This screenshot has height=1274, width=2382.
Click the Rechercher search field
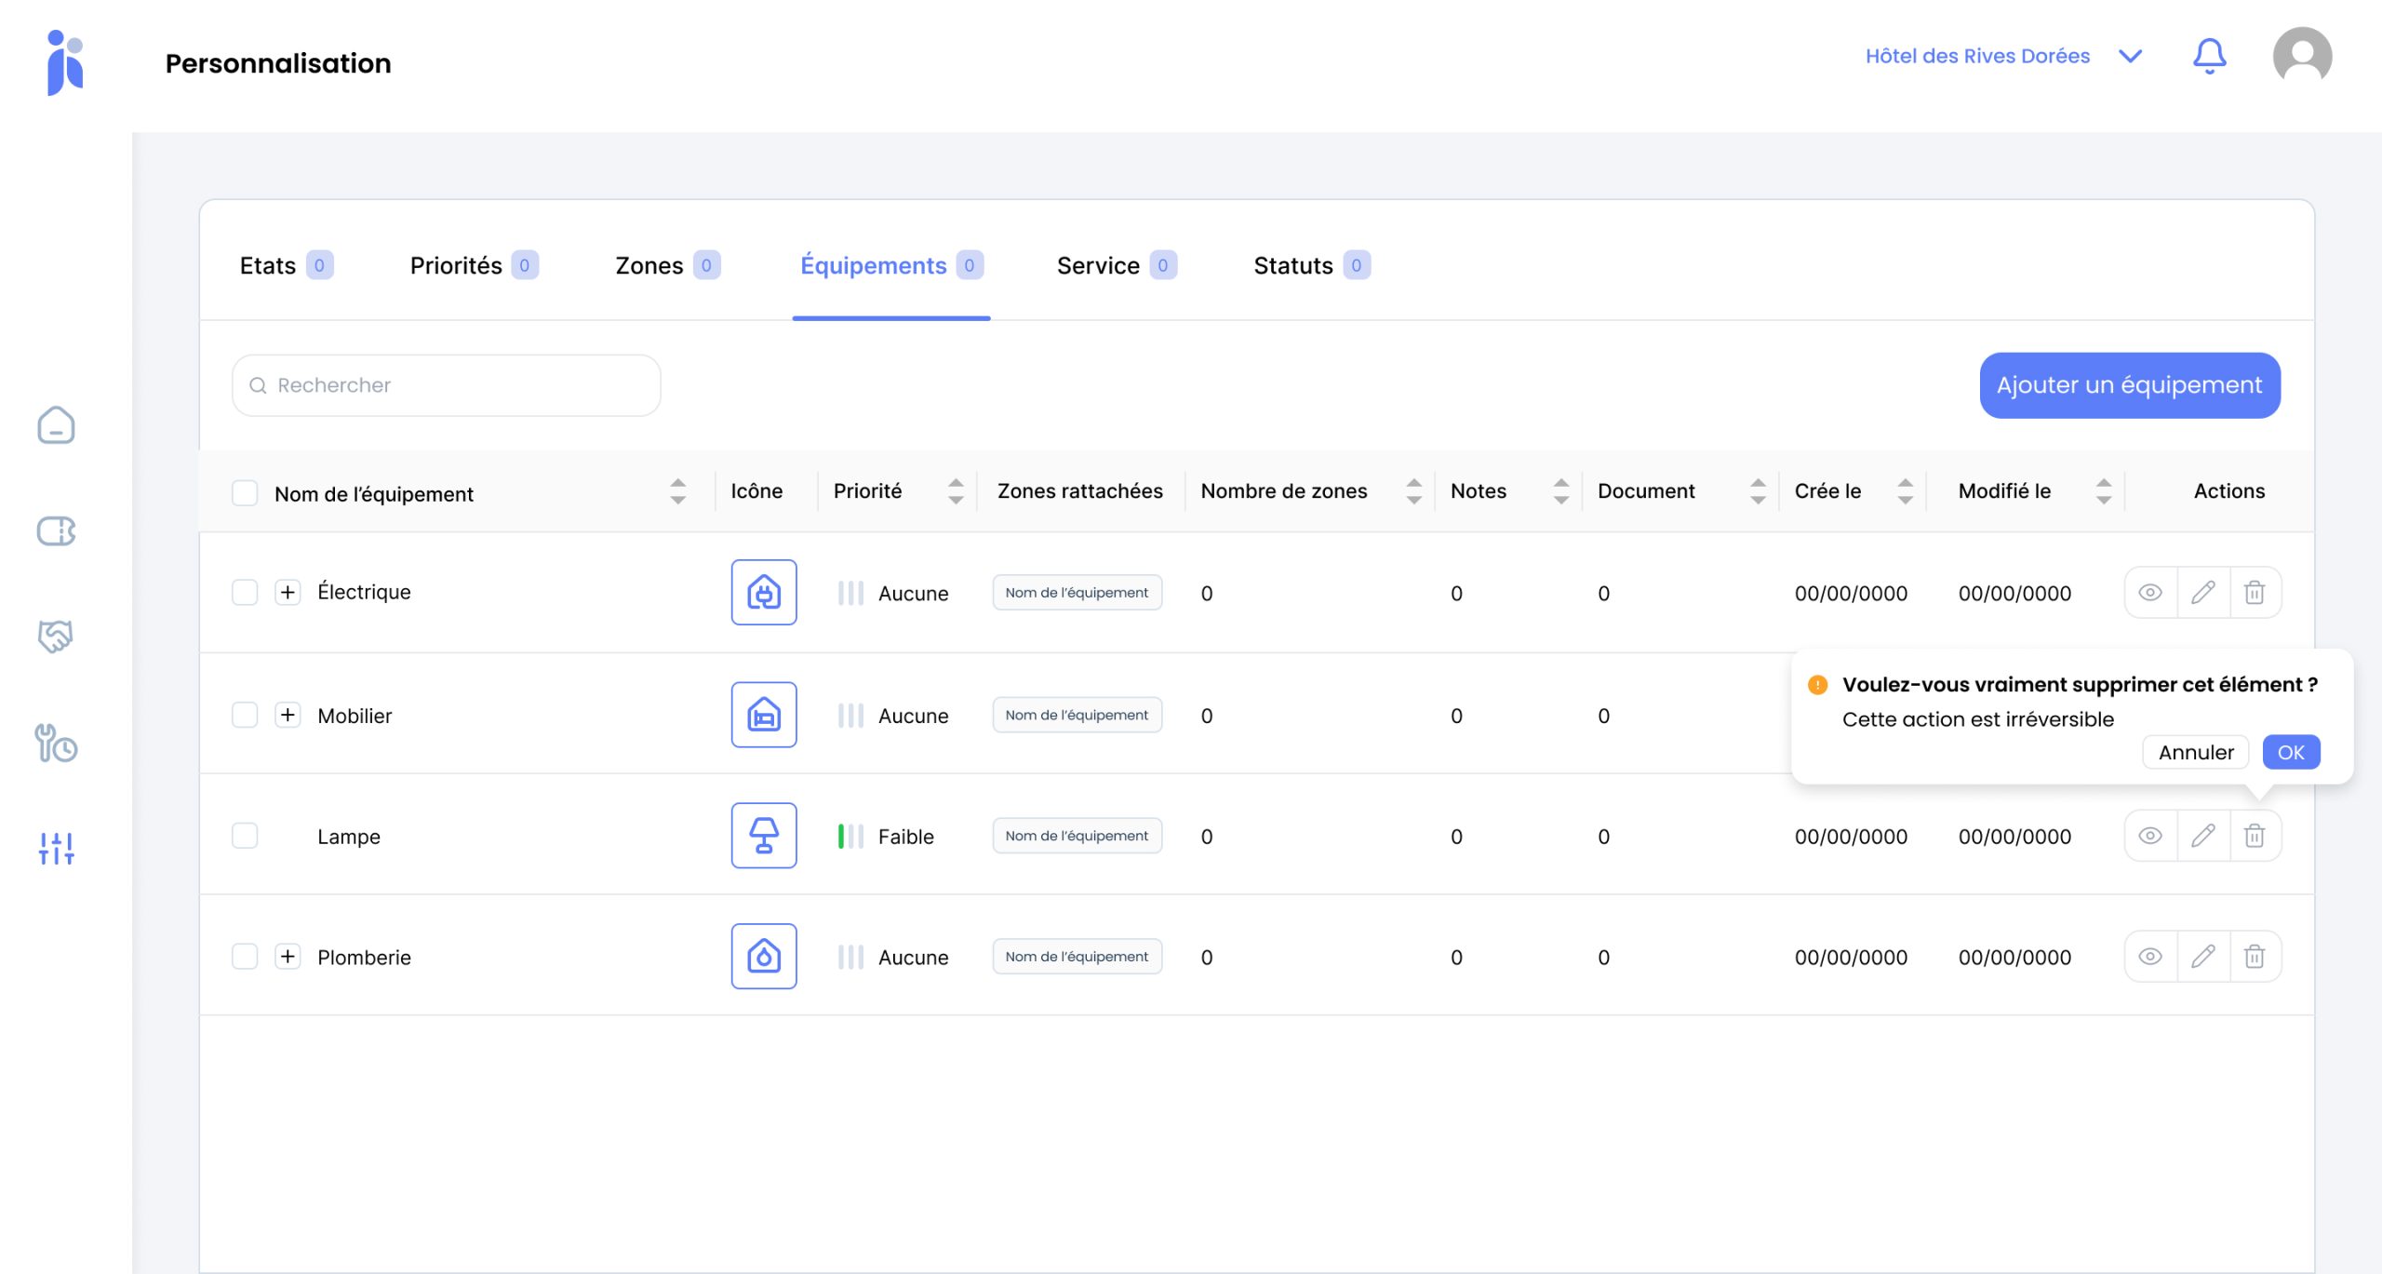447,385
